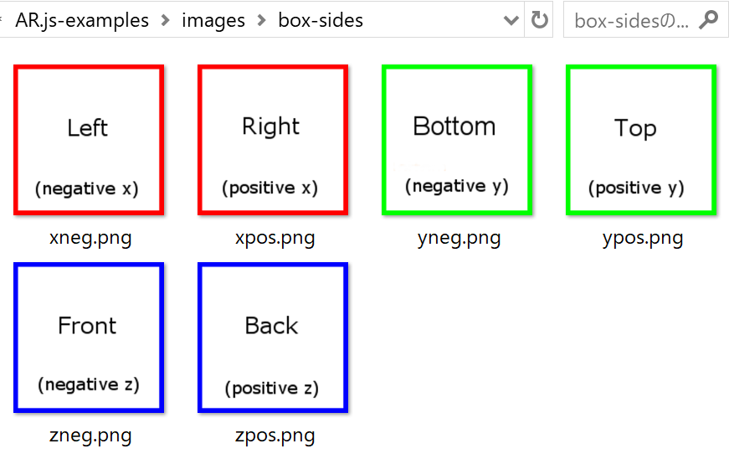
Task: Click the xpos.png file name
Action: [275, 239]
